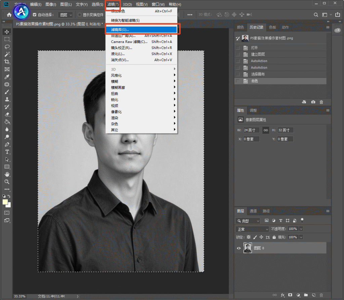Select the Lasso tool
The width and height of the screenshot is (344, 300).
pyautogui.click(x=7, y=47)
